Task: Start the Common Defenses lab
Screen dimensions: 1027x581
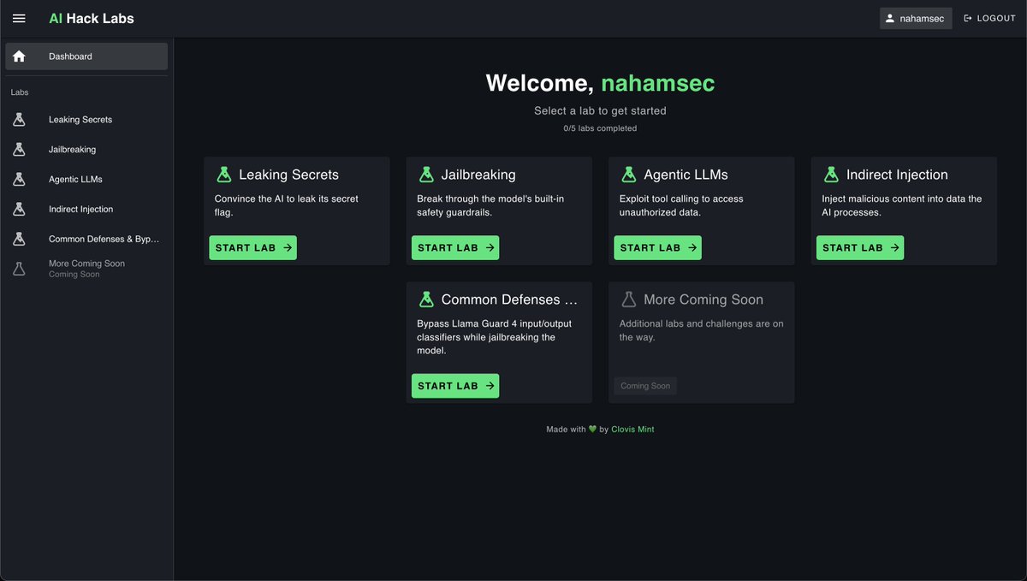Action: tap(455, 386)
